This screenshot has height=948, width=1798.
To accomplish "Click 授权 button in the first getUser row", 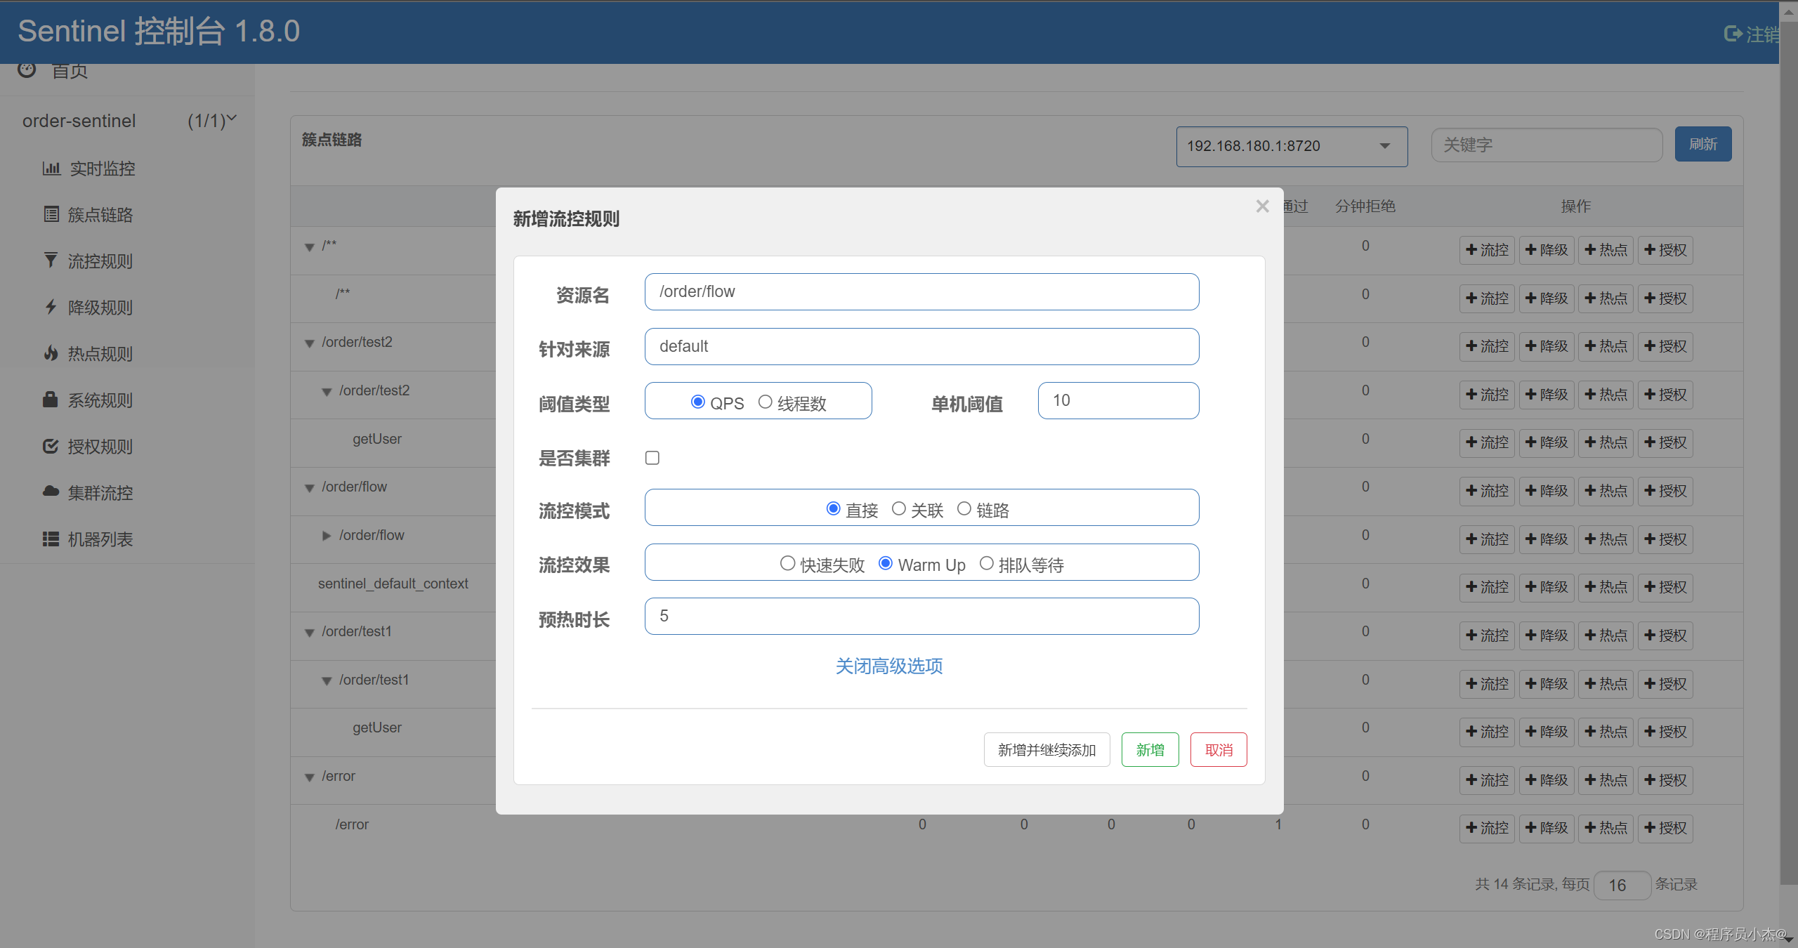I will point(1665,442).
